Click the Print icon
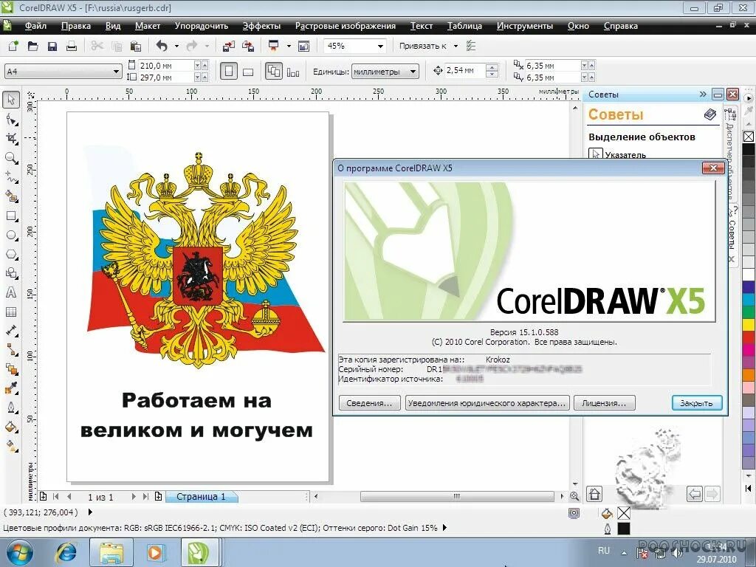The width and height of the screenshot is (756, 567). [72, 47]
